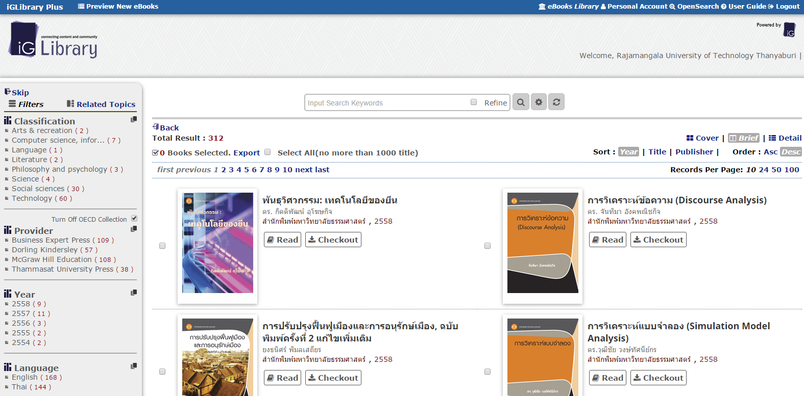
Task: Checkout the Simulation Model Analysis book
Action: tap(659, 378)
